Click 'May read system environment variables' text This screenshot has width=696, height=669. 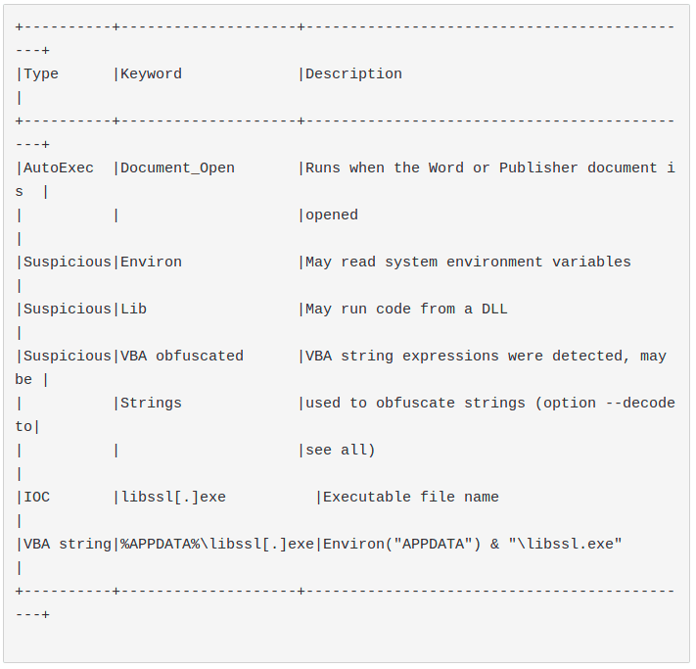[x=468, y=263]
